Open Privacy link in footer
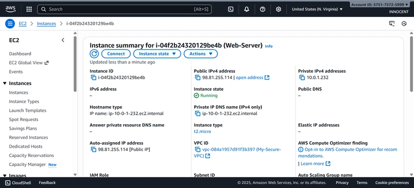414x188 pixels. [x=342, y=182]
